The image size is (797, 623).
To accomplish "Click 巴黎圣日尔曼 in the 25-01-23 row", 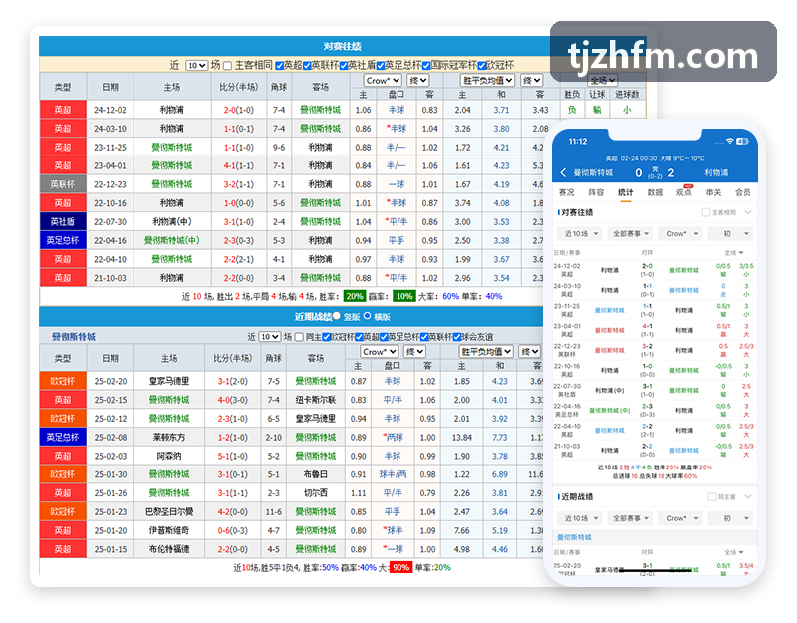I will pos(168,511).
